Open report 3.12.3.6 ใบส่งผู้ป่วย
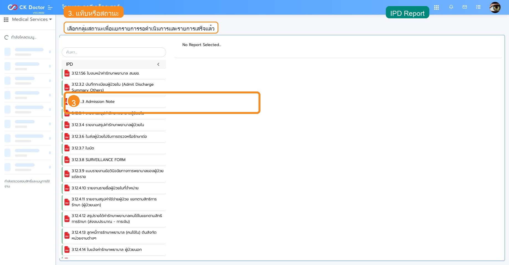509x265 pixels. click(114, 137)
